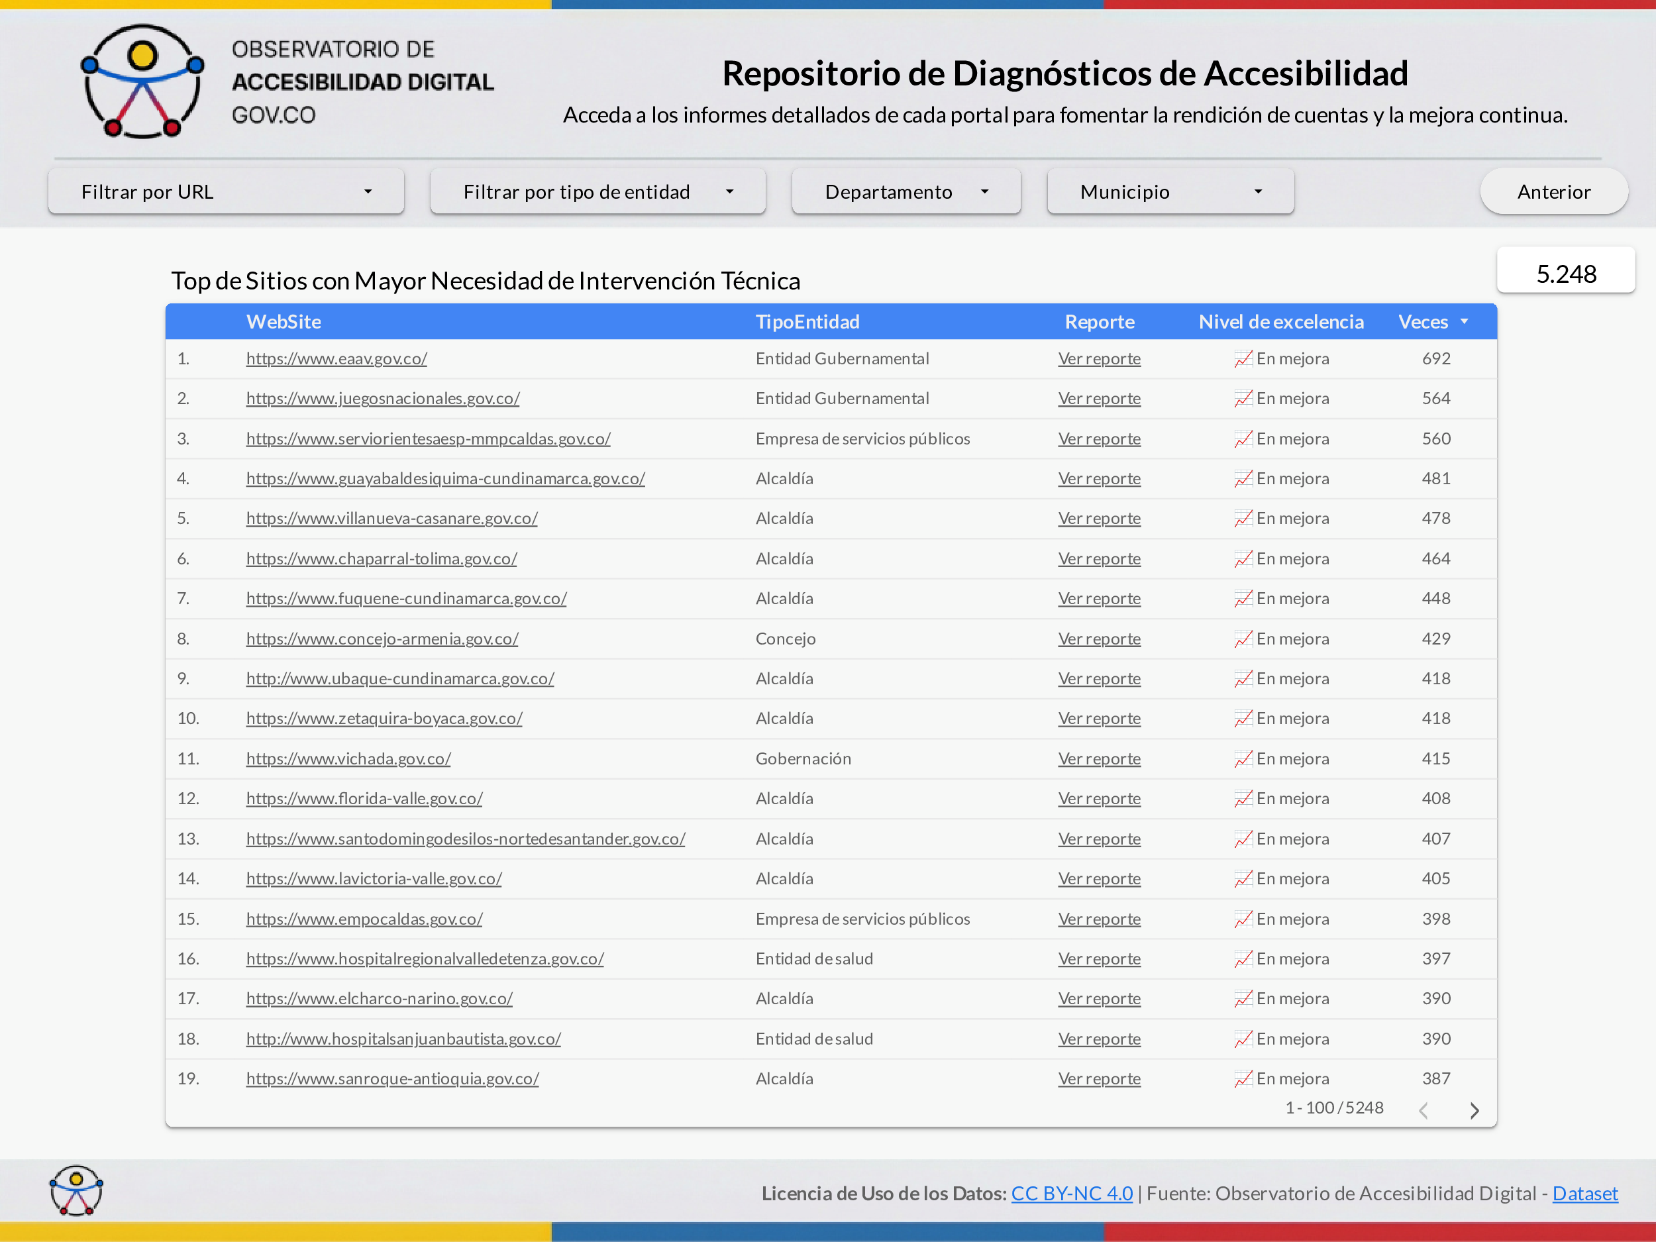This screenshot has width=1656, height=1242.
Task: Open the https://www.eaav.gov.co/ link
Action: (x=336, y=358)
